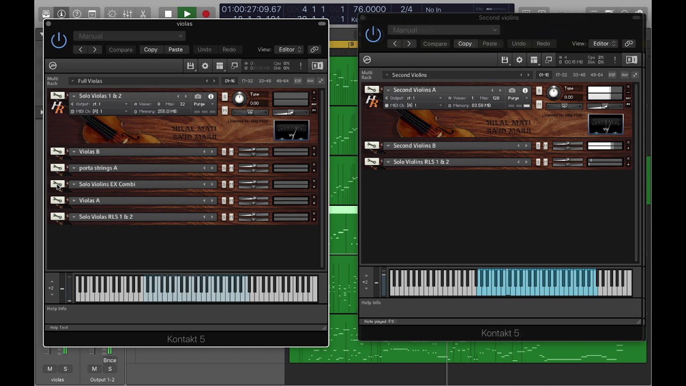This screenshot has width=686, height=386.
Task: Solo the Second Violins A instrument
Action: tap(539, 91)
